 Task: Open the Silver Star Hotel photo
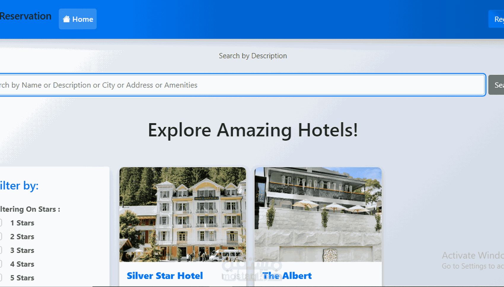pyautogui.click(x=183, y=215)
